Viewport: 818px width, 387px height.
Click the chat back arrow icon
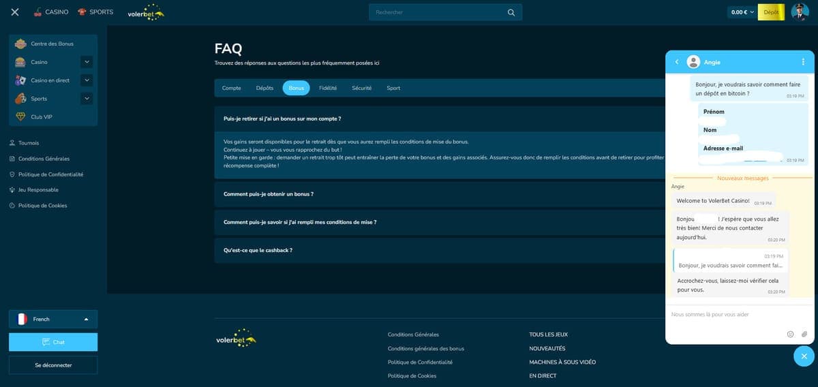pos(677,62)
